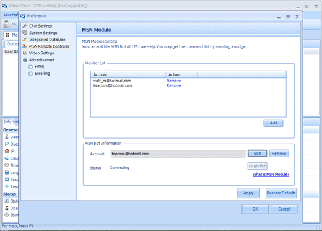Click the Resolution icon in Admin Panel

click(7, 186)
